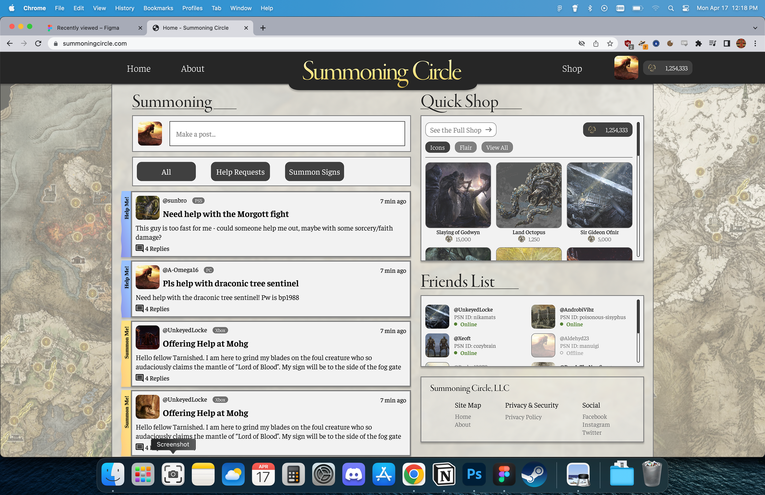Screen dimensions: 765x495
Task: Open Chrome three-dot menu
Action: (755, 43)
